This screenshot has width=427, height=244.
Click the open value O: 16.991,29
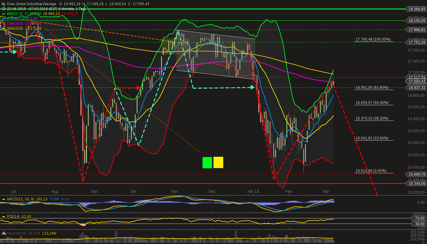click(70, 4)
